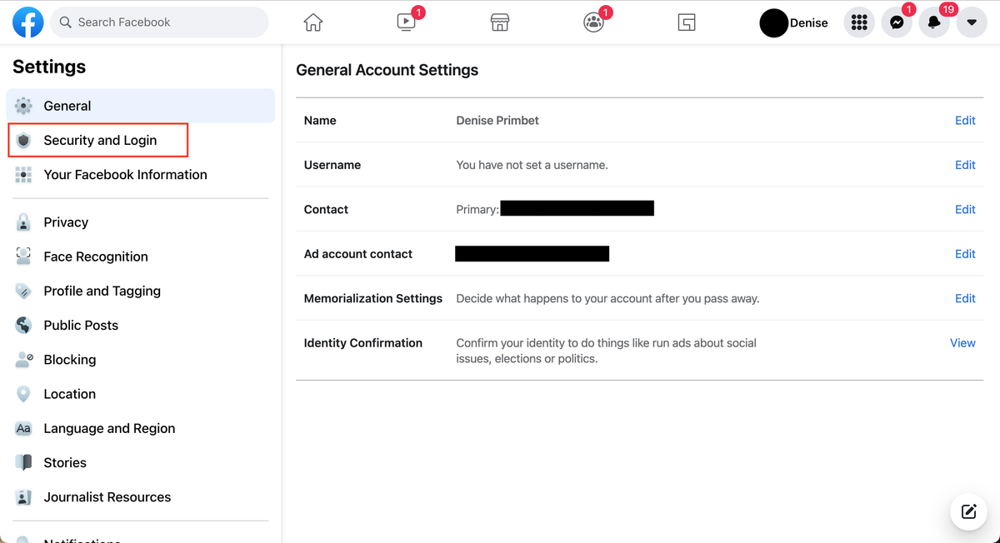
Task: Click Denise's profile picture
Action: click(x=774, y=22)
